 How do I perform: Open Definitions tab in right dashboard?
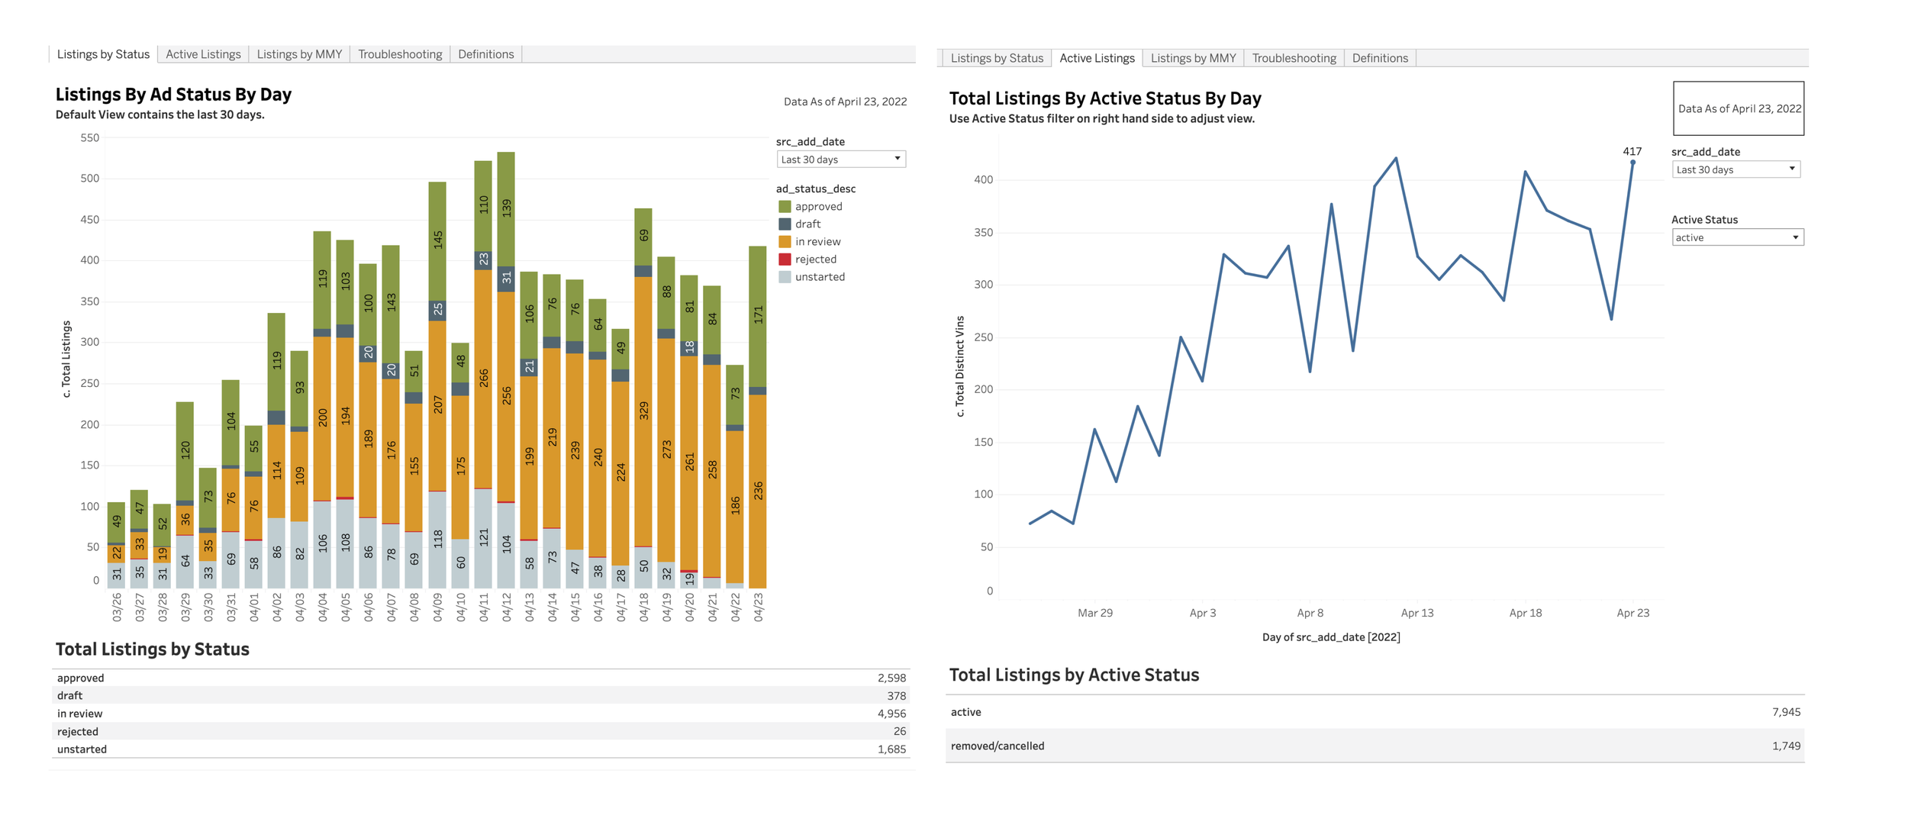(x=1380, y=58)
